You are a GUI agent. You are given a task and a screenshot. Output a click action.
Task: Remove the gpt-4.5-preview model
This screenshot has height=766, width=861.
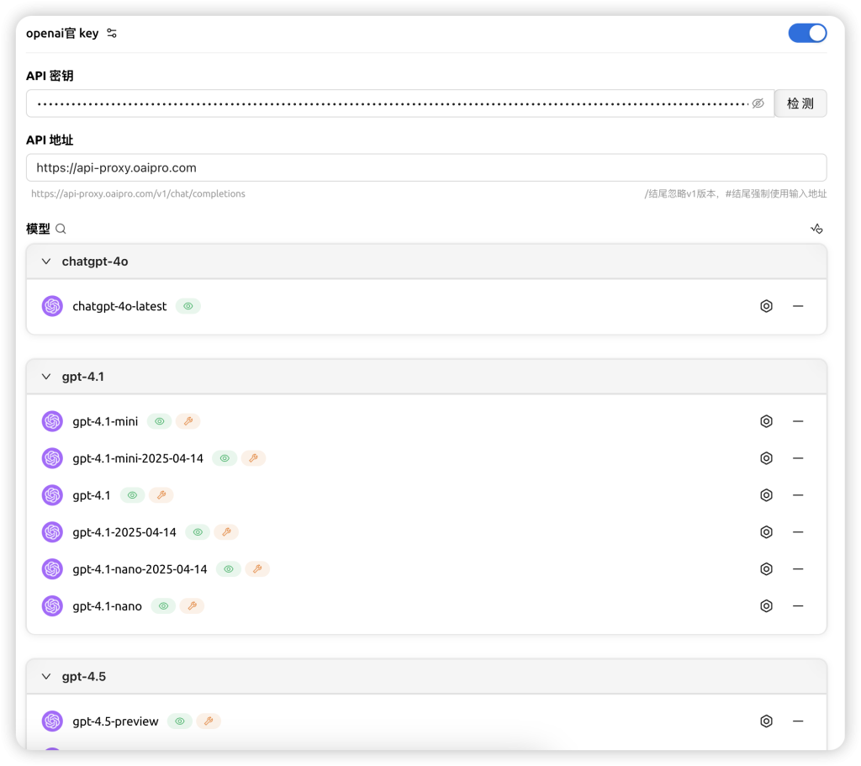tap(798, 721)
